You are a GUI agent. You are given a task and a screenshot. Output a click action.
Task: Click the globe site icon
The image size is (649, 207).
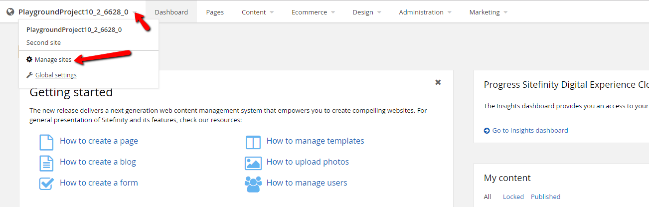tap(10, 12)
